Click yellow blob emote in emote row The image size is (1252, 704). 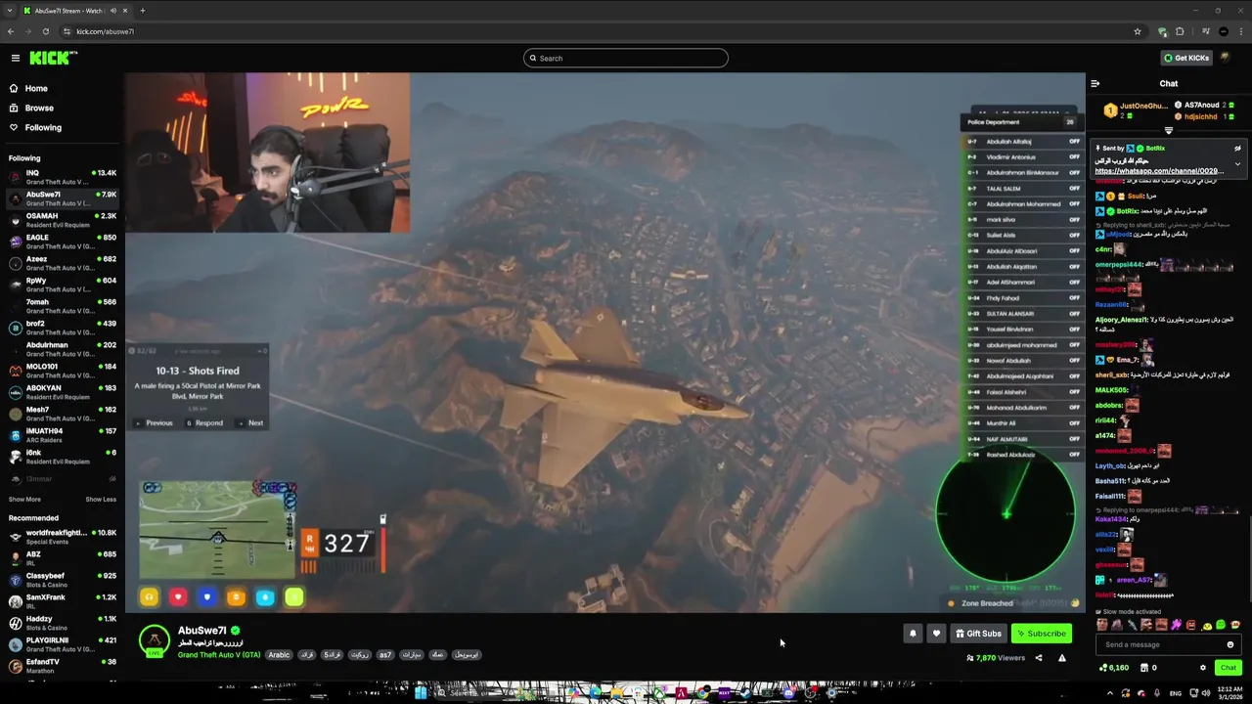1207,625
